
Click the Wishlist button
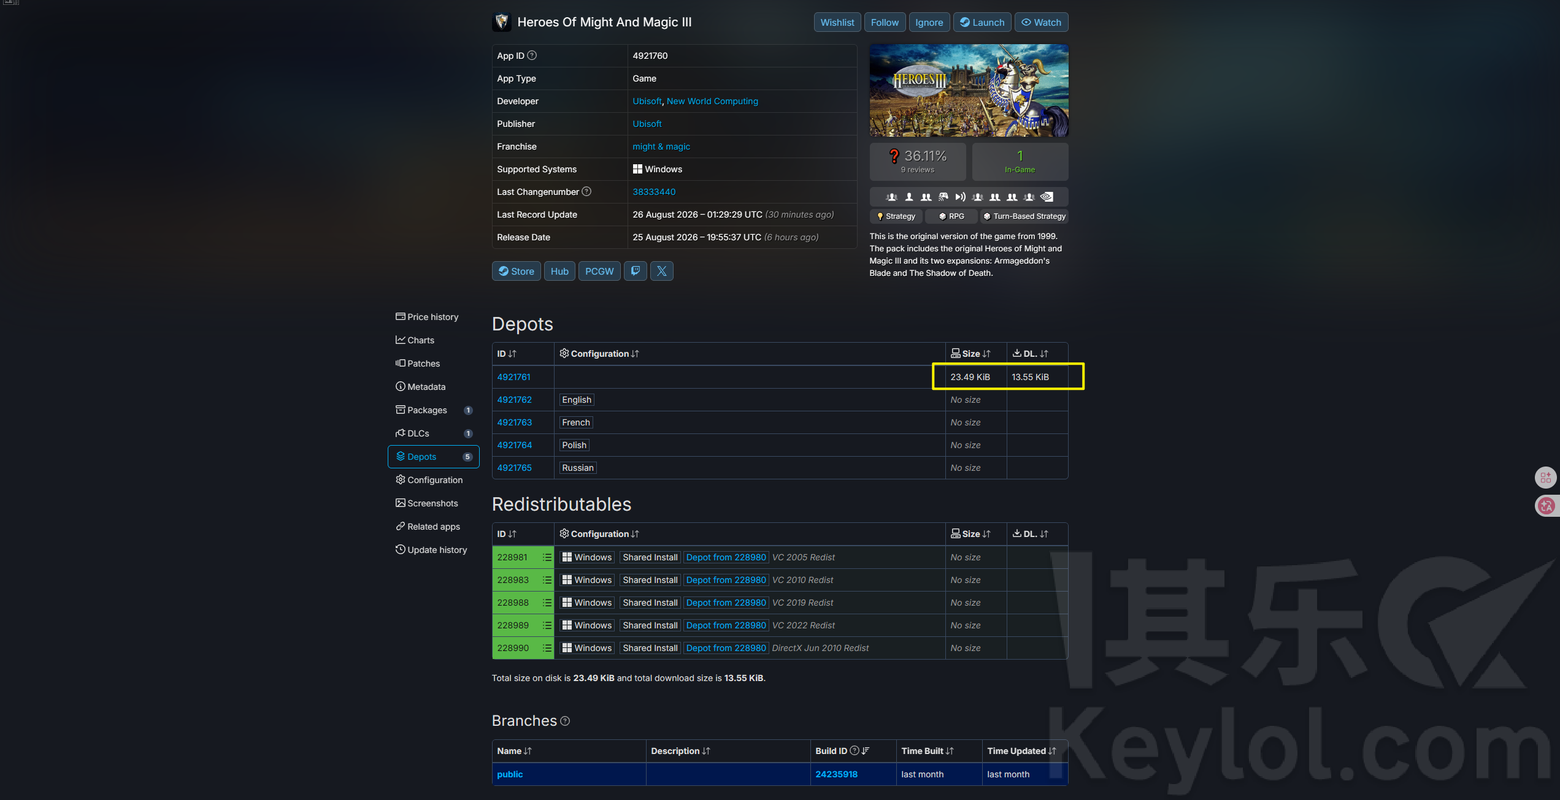pyautogui.click(x=837, y=22)
